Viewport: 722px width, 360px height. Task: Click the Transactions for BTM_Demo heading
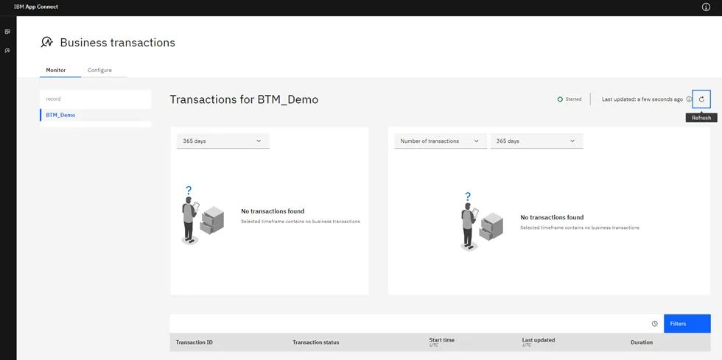(244, 99)
